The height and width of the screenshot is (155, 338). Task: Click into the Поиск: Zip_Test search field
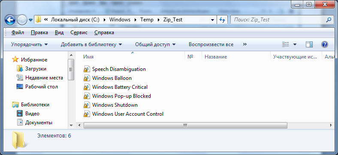(x=278, y=20)
